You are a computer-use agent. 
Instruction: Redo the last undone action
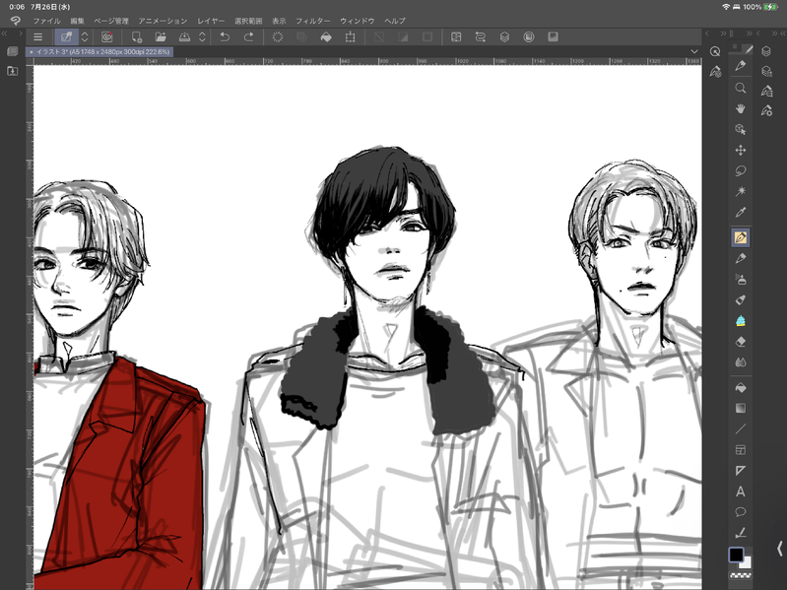point(249,36)
